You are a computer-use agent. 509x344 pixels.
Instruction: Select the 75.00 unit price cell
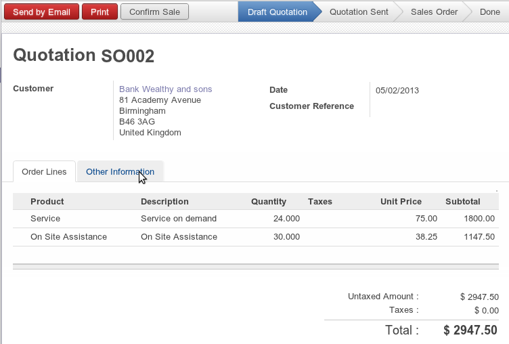426,219
